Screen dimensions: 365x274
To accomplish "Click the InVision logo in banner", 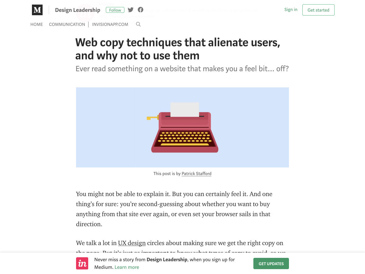I will [82, 263].
